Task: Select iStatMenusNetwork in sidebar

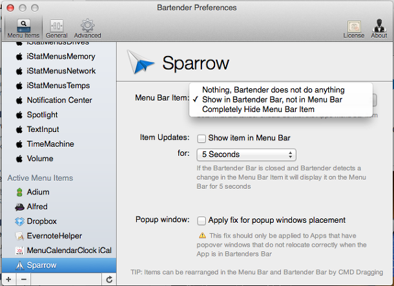Action: click(x=61, y=71)
